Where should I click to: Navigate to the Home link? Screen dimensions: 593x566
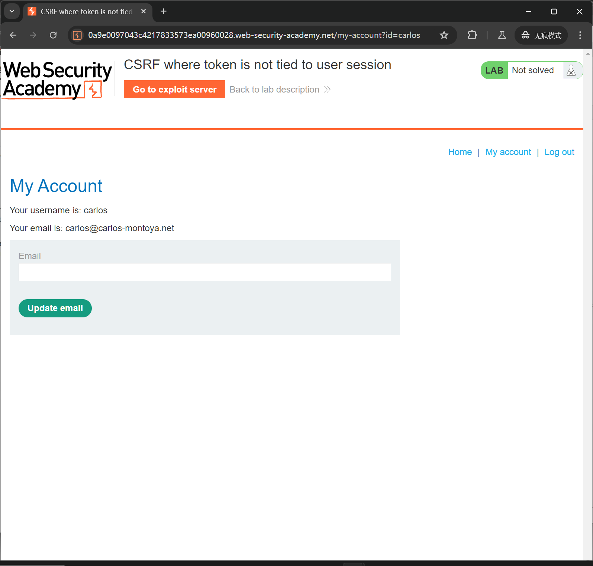click(x=460, y=152)
